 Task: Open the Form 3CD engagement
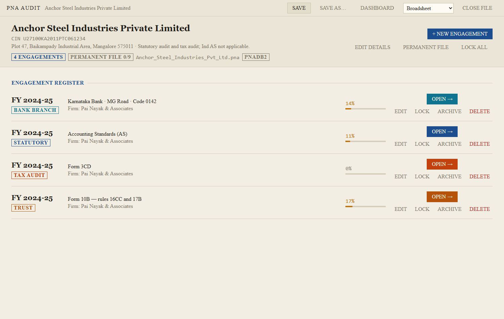click(x=442, y=164)
